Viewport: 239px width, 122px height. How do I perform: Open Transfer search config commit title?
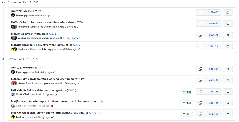click(54, 101)
